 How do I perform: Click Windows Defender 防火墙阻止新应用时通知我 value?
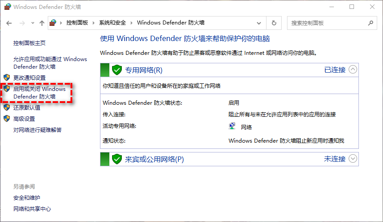(x=286, y=141)
